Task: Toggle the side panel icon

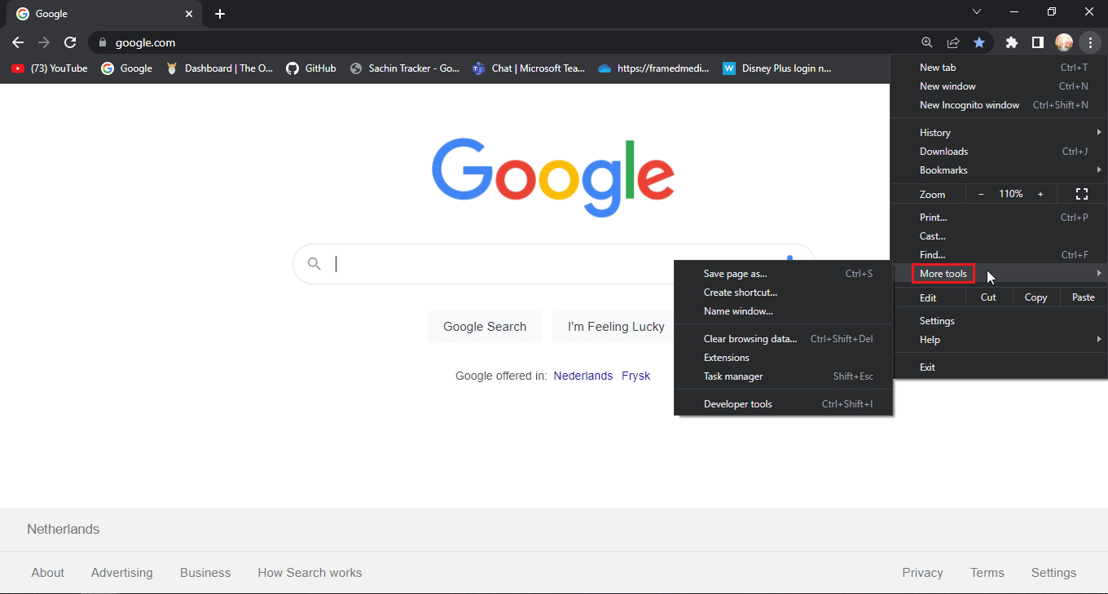Action: click(x=1038, y=42)
